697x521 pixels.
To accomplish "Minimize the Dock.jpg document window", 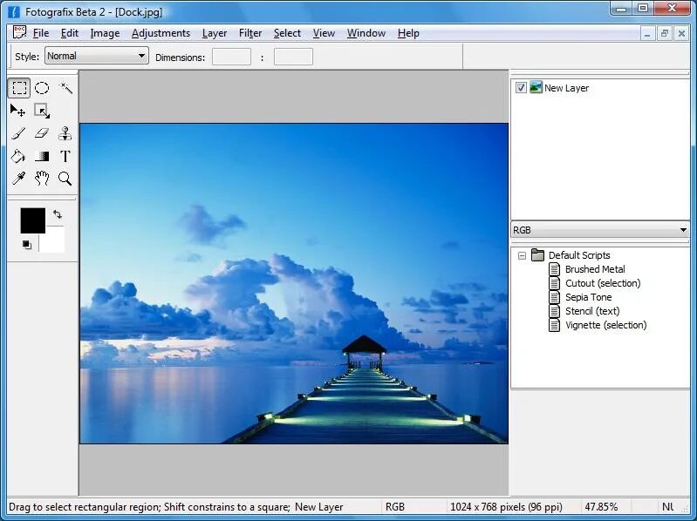I will coord(647,33).
